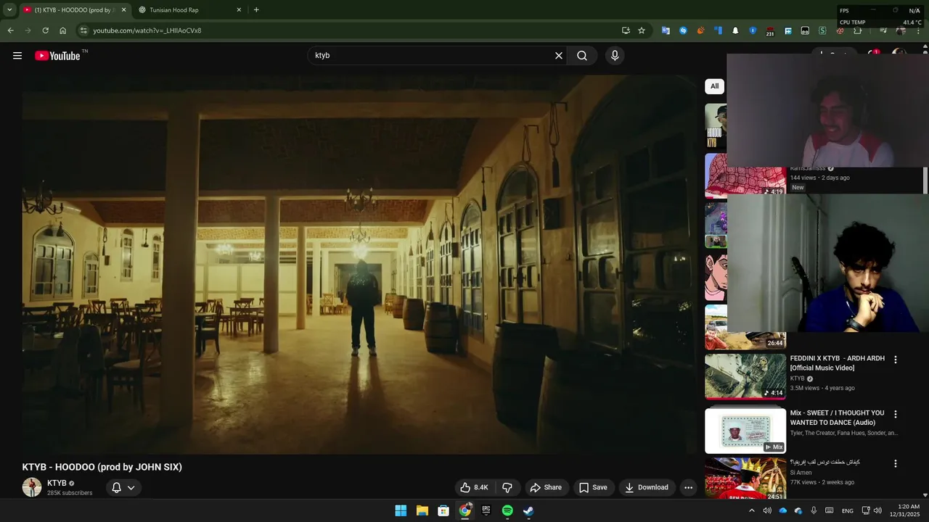Open options for the Si Amen video

point(896,463)
